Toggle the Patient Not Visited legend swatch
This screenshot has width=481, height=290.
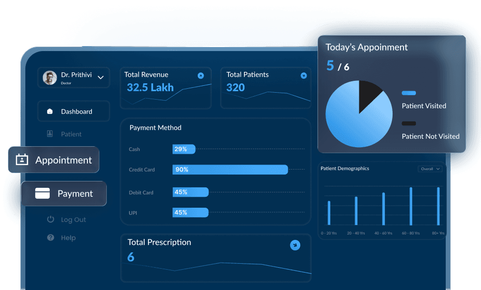[x=409, y=123]
